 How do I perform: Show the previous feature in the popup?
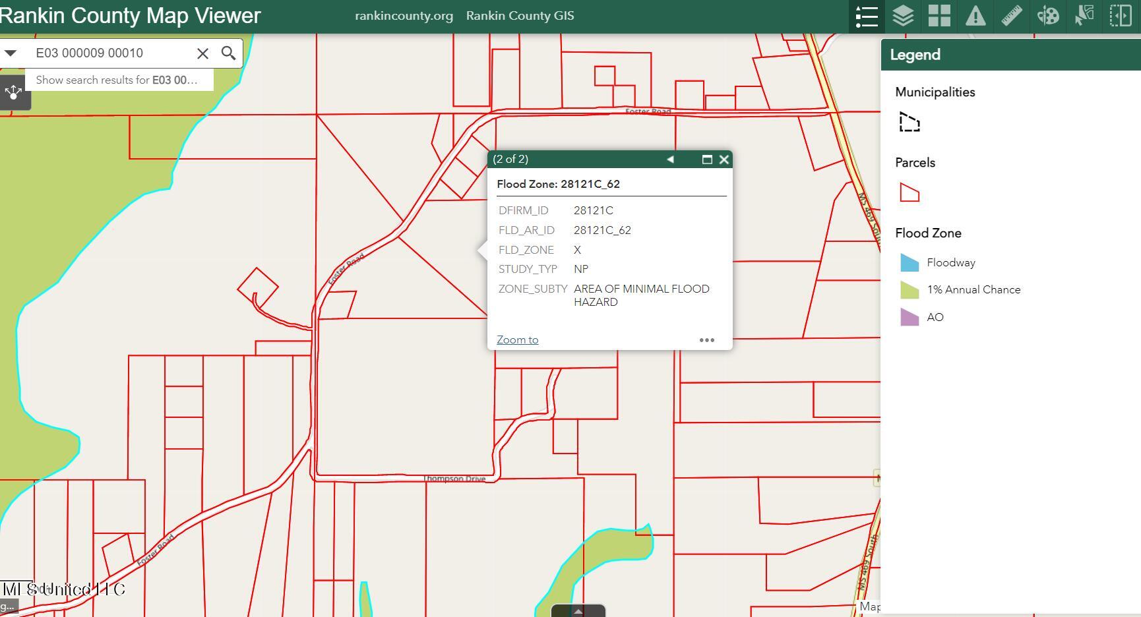[670, 160]
